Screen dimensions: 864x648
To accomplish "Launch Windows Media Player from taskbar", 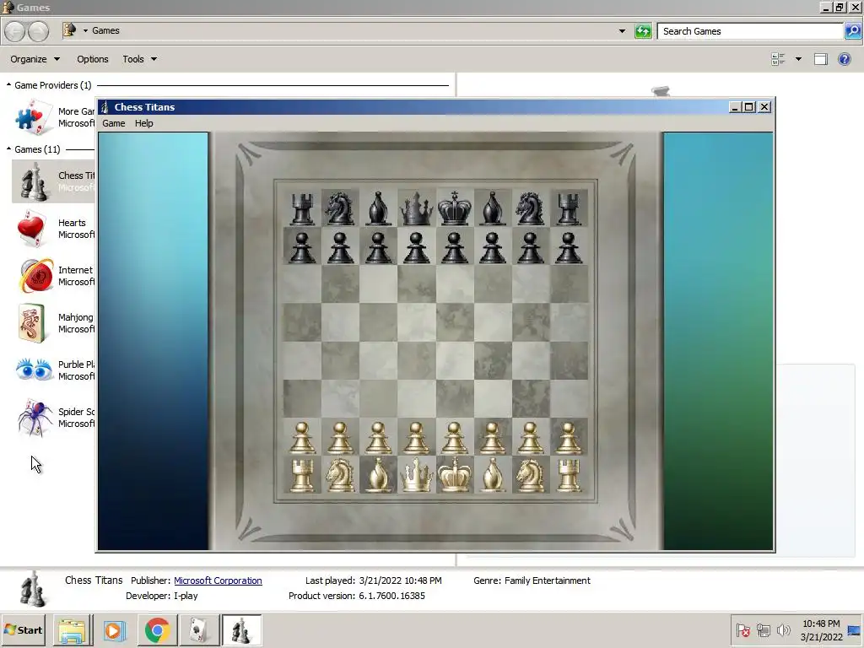I will tap(114, 630).
